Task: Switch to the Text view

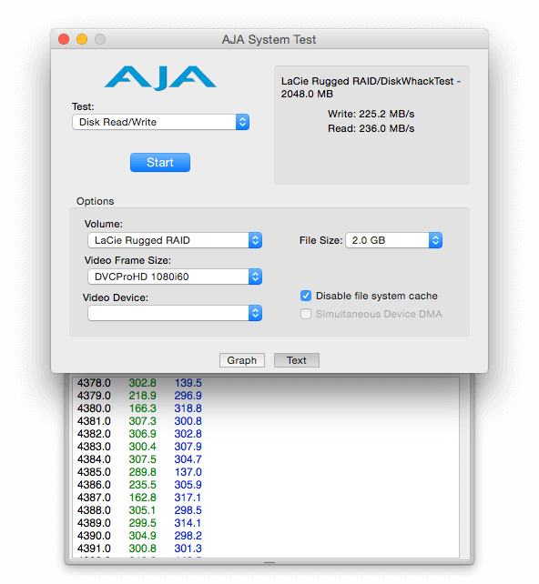Action: pos(297,360)
